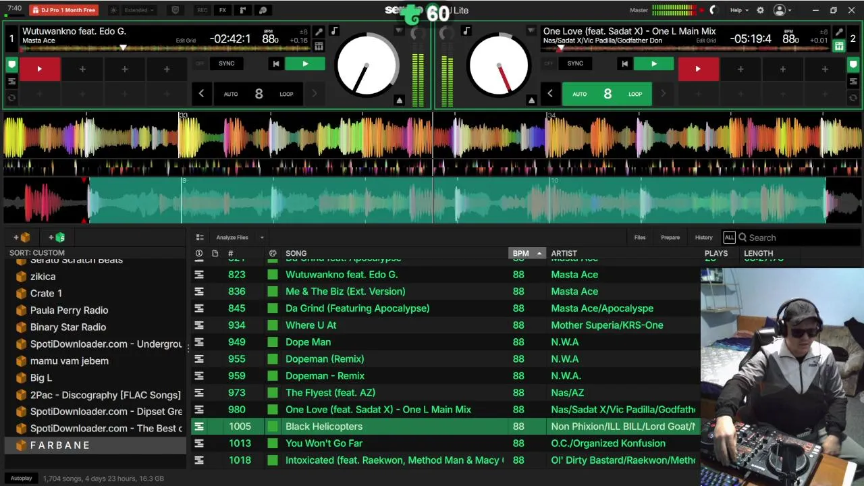Click the eject icon on deck 1
Viewport: 864px width, 486px height.
pos(399,100)
